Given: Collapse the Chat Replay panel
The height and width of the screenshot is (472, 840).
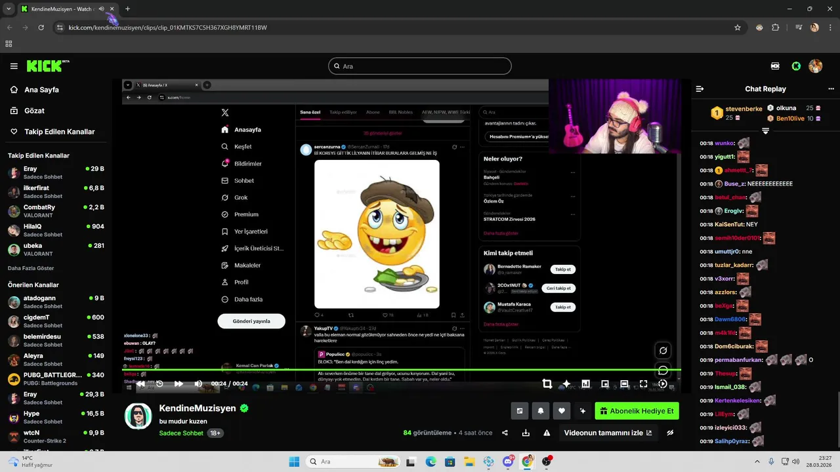Looking at the screenshot, I should coord(700,89).
